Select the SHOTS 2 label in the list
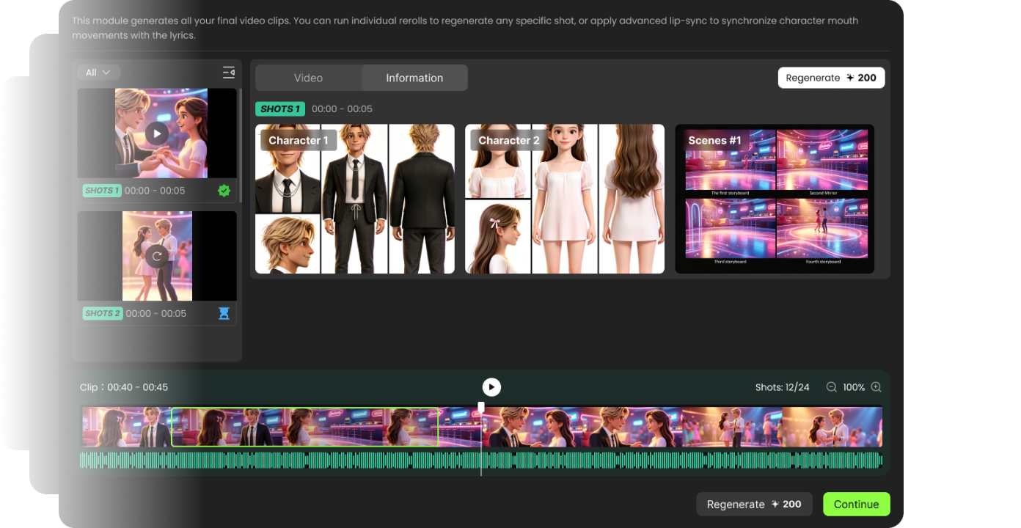1021x528 pixels. click(102, 313)
